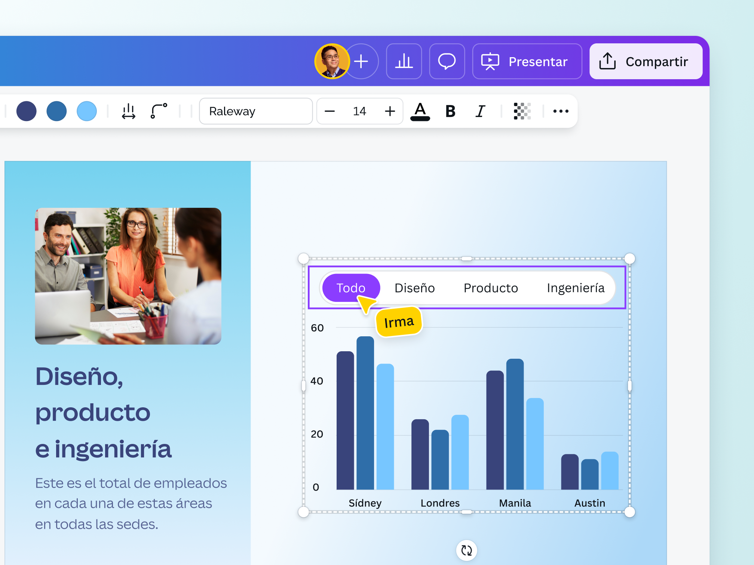This screenshot has height=565, width=754.
Task: Toggle italic formatting
Action: coord(481,111)
